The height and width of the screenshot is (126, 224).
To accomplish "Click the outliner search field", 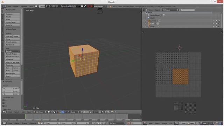I will point(187,10).
